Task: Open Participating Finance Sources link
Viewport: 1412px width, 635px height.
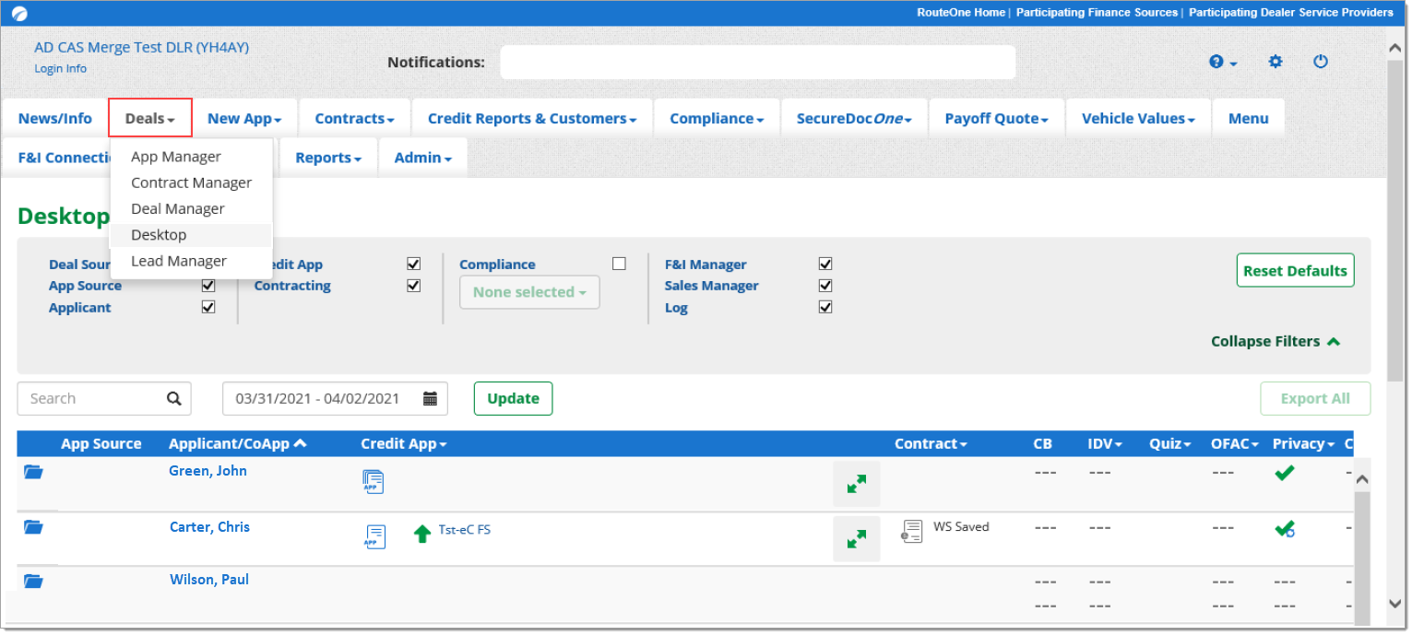Action: point(1097,12)
